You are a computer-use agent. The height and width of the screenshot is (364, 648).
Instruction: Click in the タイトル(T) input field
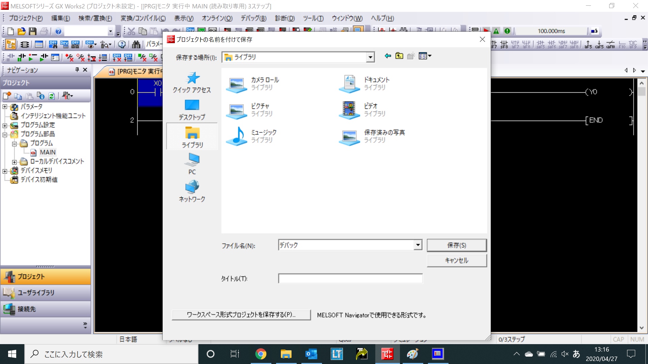coord(350,278)
